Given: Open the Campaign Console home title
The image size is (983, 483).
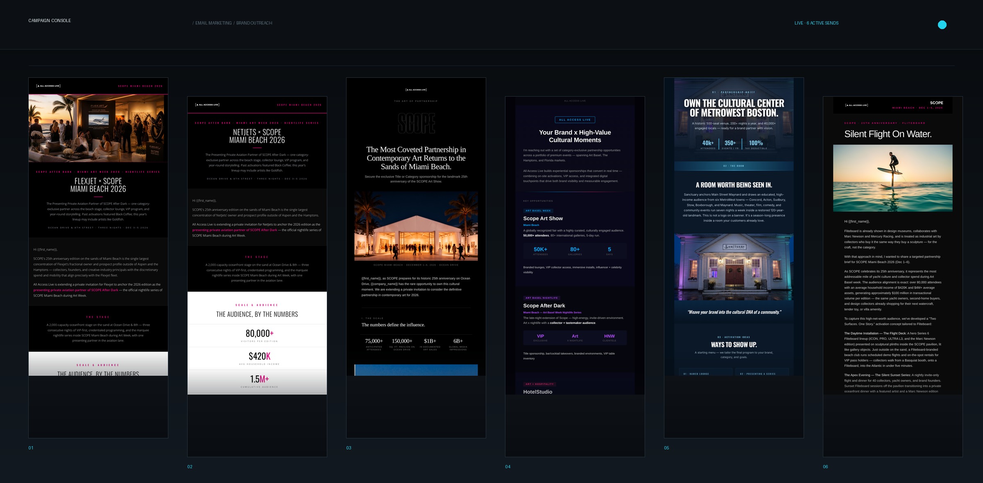Looking at the screenshot, I should 50,20.
